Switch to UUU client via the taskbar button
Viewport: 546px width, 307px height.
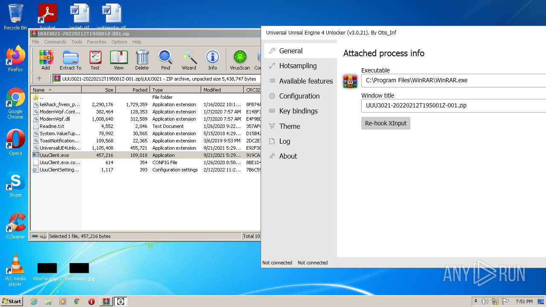point(121,301)
